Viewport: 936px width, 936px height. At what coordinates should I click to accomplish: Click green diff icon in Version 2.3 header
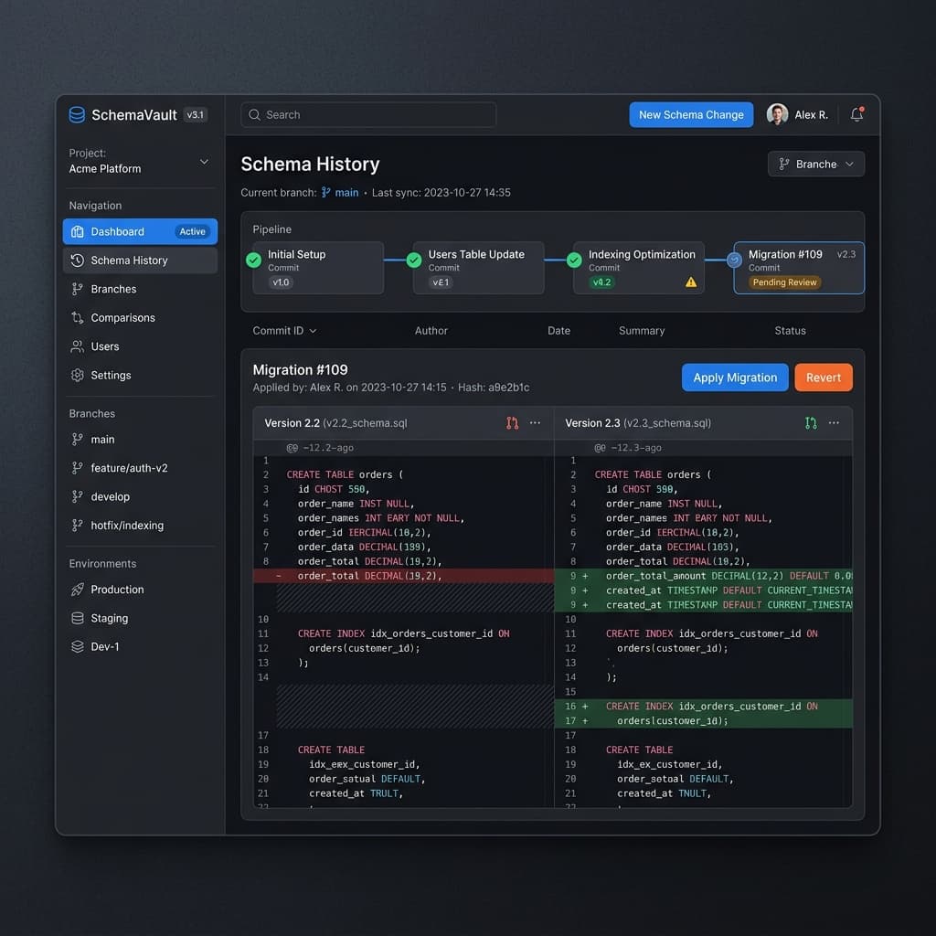811,423
